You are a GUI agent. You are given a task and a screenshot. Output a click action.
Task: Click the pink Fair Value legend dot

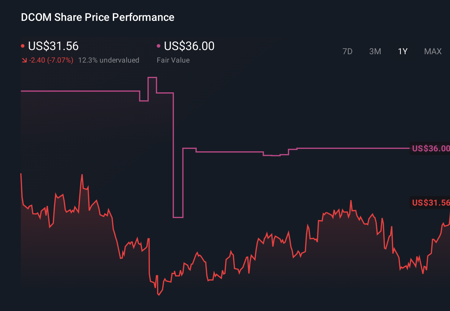tap(159, 46)
